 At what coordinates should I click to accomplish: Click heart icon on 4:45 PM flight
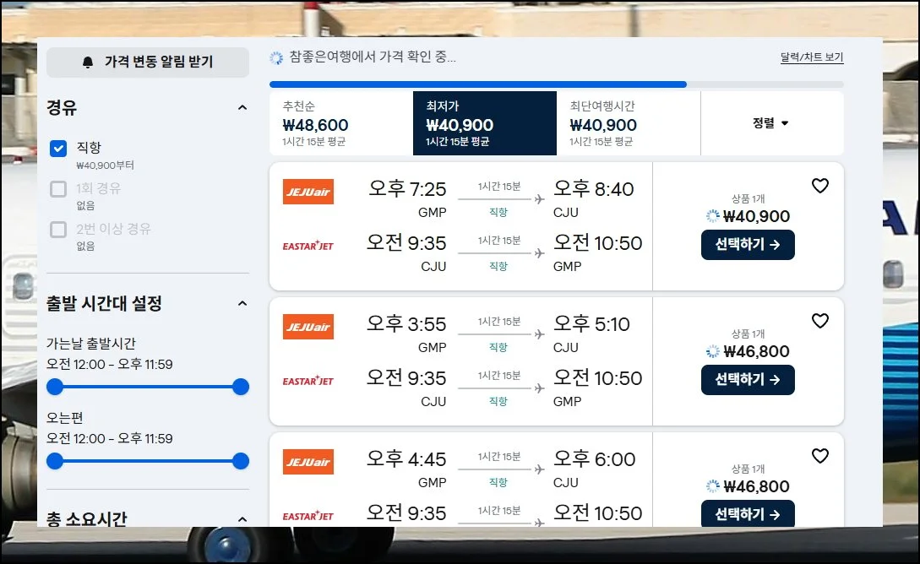click(x=819, y=456)
